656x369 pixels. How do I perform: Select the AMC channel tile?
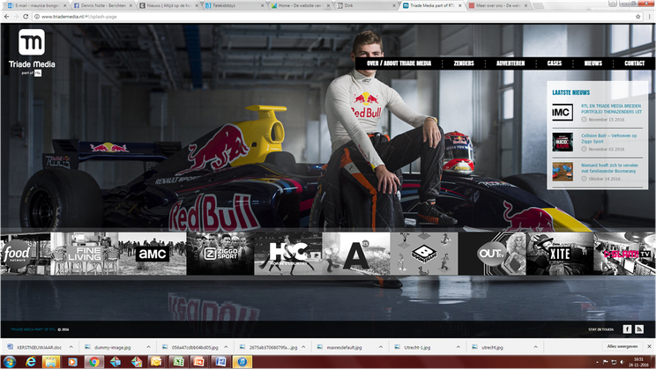coord(153,254)
